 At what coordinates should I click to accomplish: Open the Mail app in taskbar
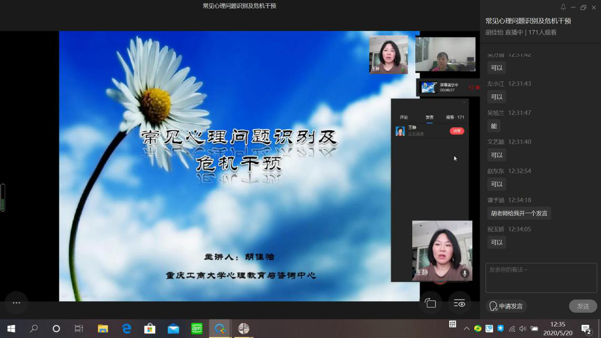[173, 329]
